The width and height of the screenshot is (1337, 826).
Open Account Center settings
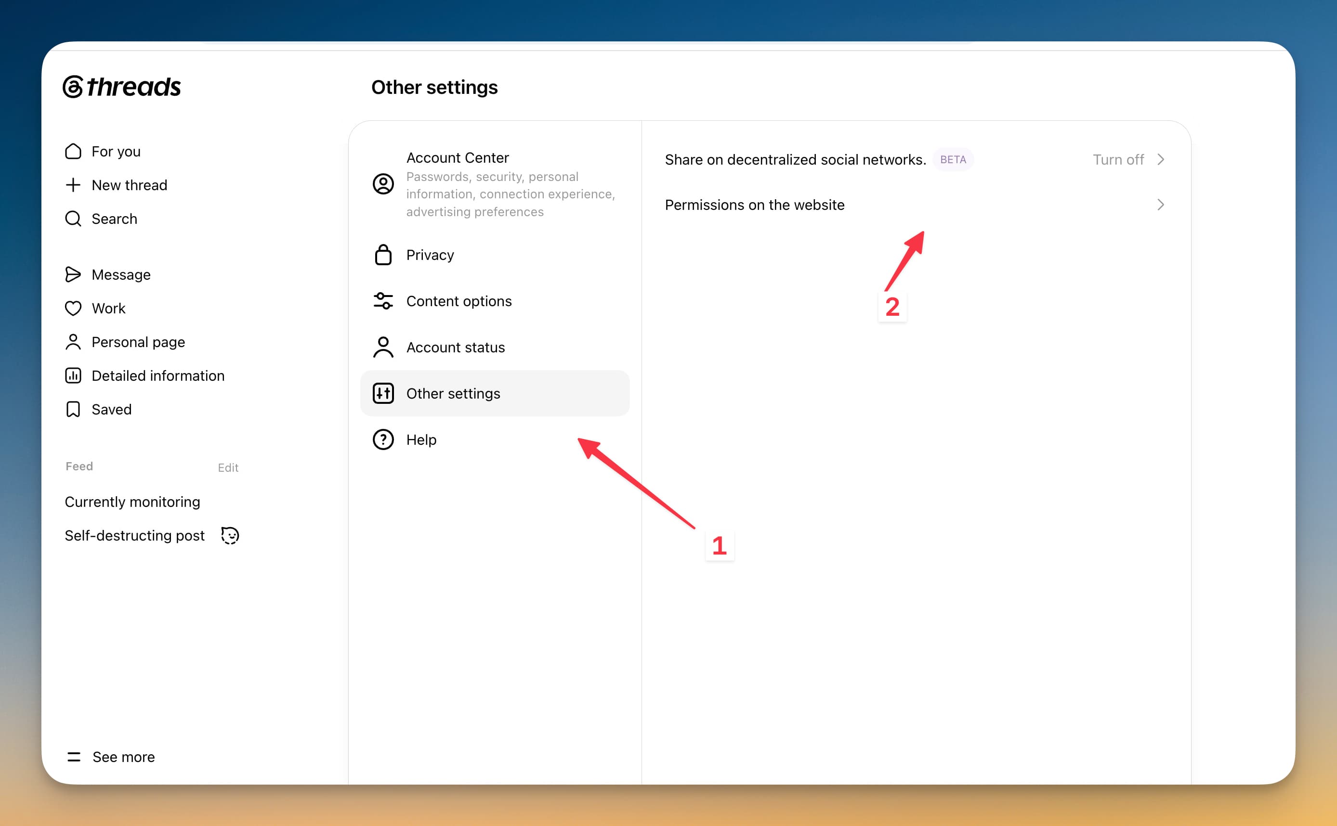[495, 184]
